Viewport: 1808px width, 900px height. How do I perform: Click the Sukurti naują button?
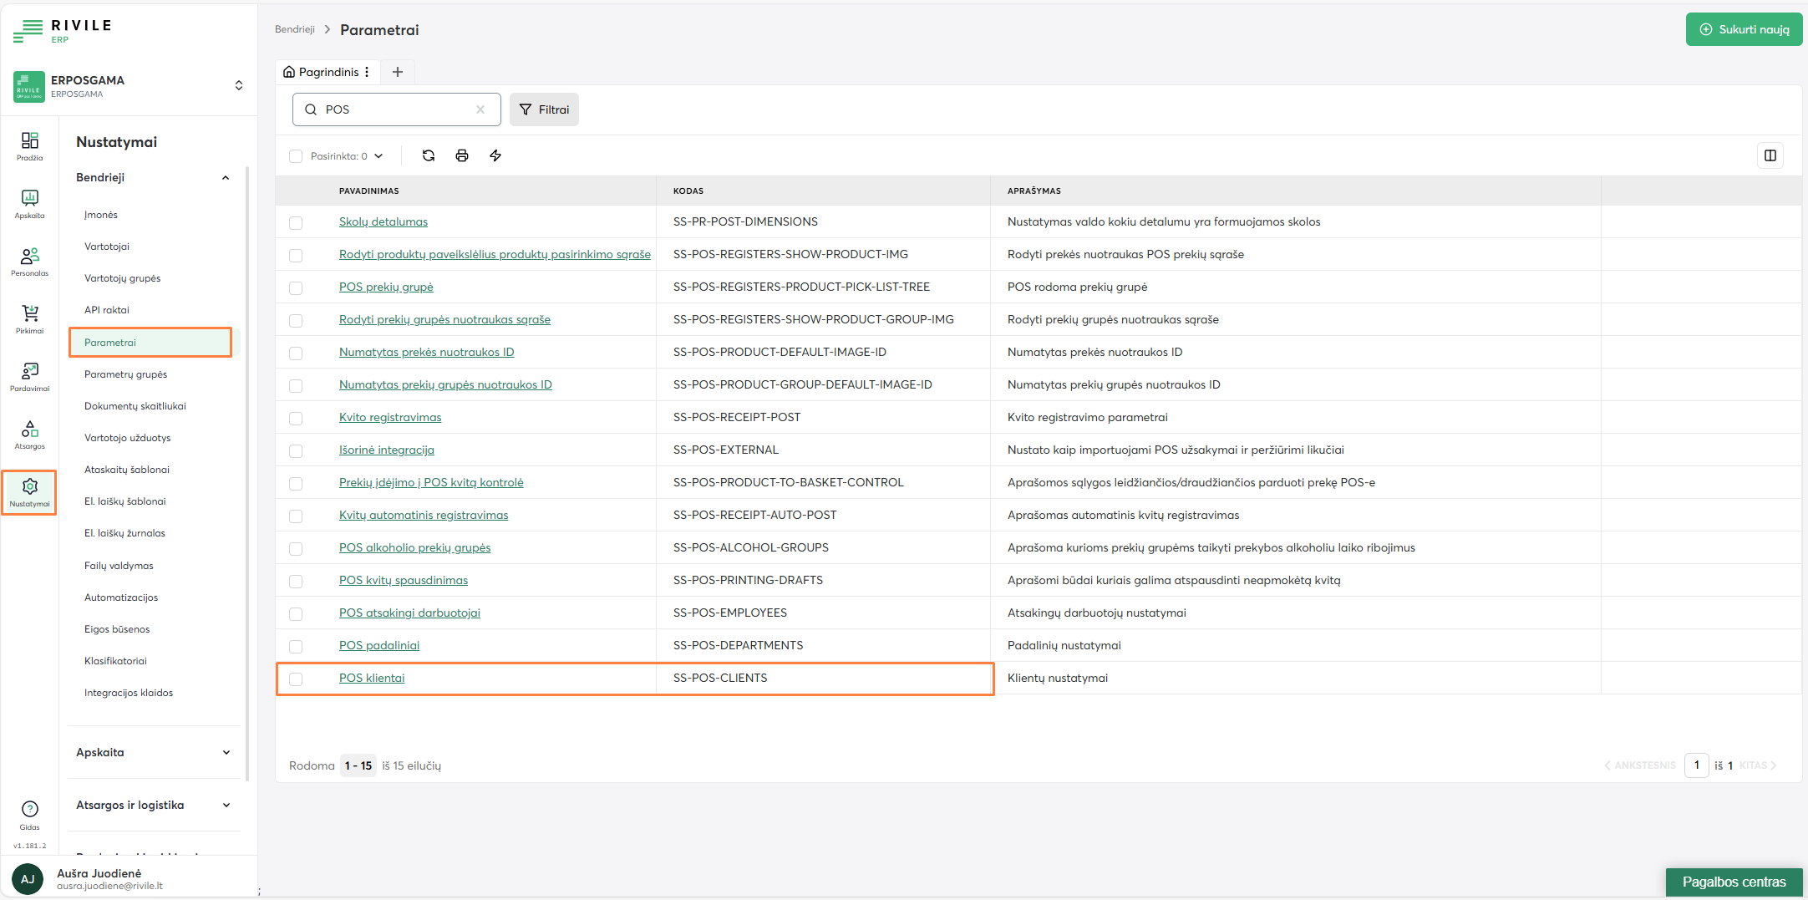tap(1744, 29)
